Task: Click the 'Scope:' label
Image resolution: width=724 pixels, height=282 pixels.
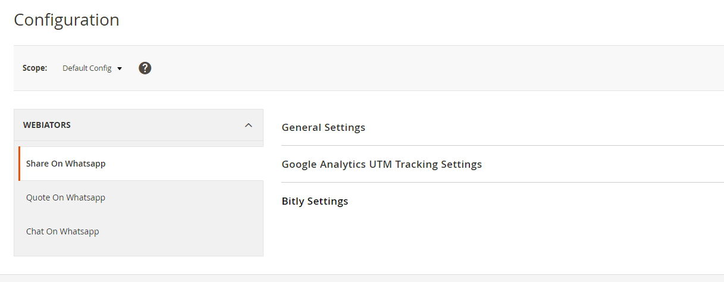Action: pyautogui.click(x=35, y=68)
